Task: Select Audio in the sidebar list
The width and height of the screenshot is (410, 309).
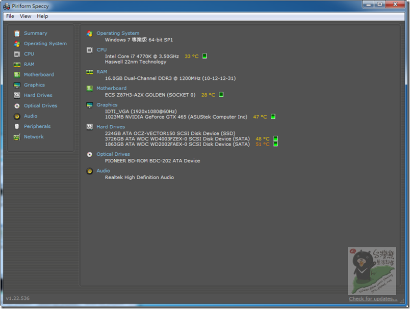Action: [31, 116]
